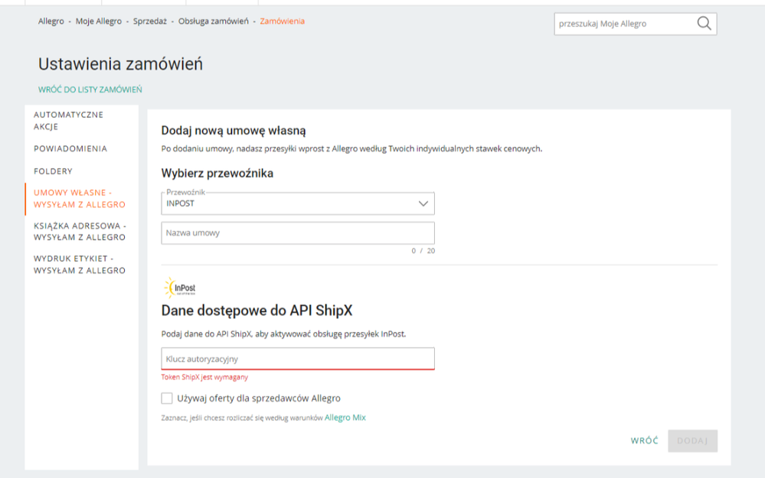
Task: Click the '0 / 20' character counter
Action: tap(423, 251)
